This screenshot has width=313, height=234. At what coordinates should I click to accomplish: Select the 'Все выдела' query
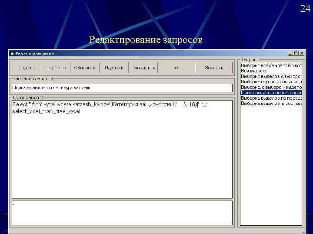271,71
